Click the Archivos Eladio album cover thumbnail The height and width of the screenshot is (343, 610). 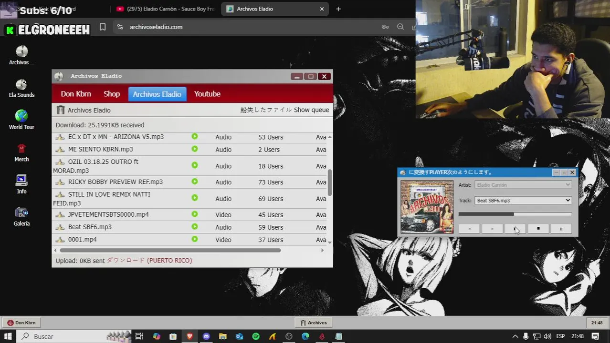click(427, 207)
